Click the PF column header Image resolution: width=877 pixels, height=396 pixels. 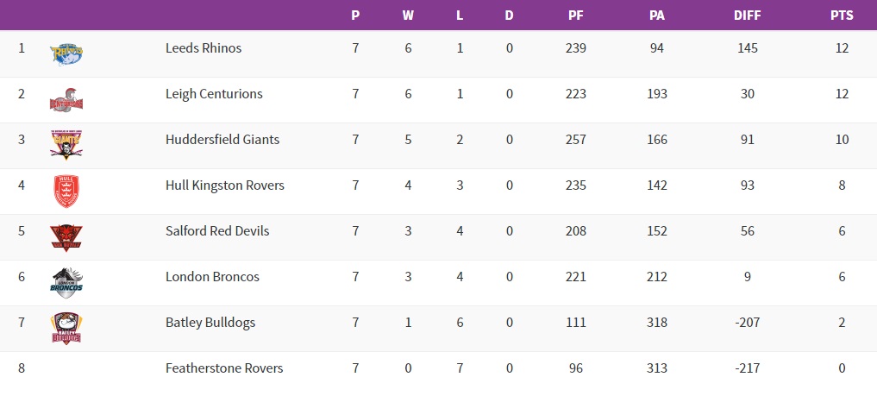pyautogui.click(x=576, y=16)
